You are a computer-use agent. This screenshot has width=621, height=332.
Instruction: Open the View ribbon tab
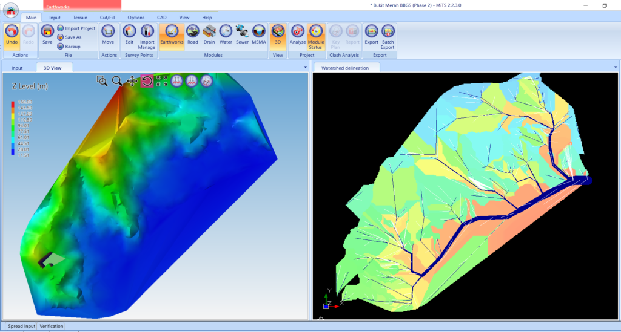184,18
